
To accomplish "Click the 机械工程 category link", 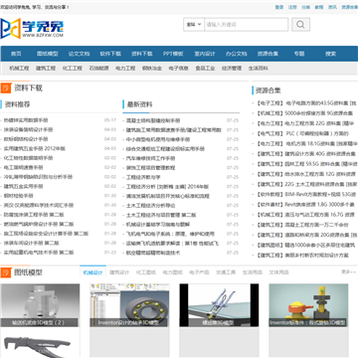I will [19, 69].
